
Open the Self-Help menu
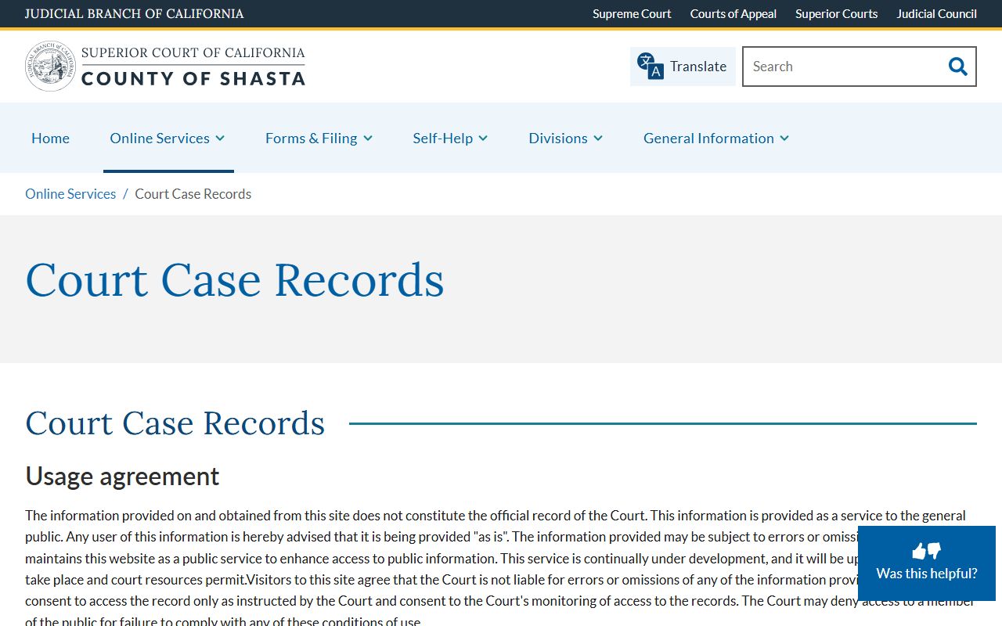[443, 139]
